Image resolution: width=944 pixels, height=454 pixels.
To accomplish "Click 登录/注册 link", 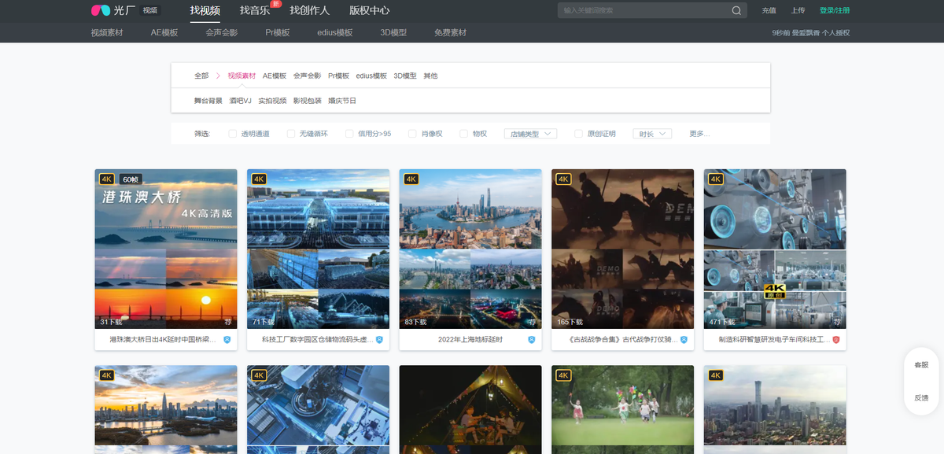I will [834, 10].
